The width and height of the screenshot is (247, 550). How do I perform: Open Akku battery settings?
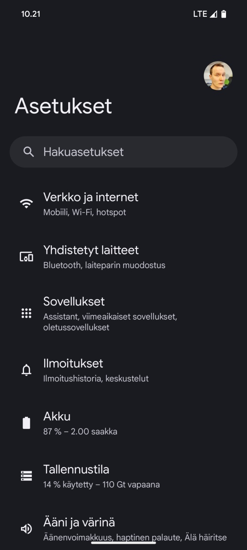pyautogui.click(x=123, y=423)
